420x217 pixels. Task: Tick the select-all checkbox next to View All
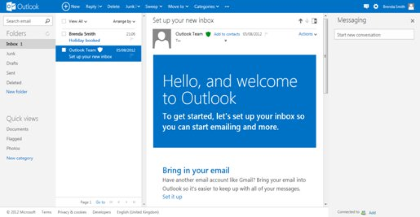(64, 21)
